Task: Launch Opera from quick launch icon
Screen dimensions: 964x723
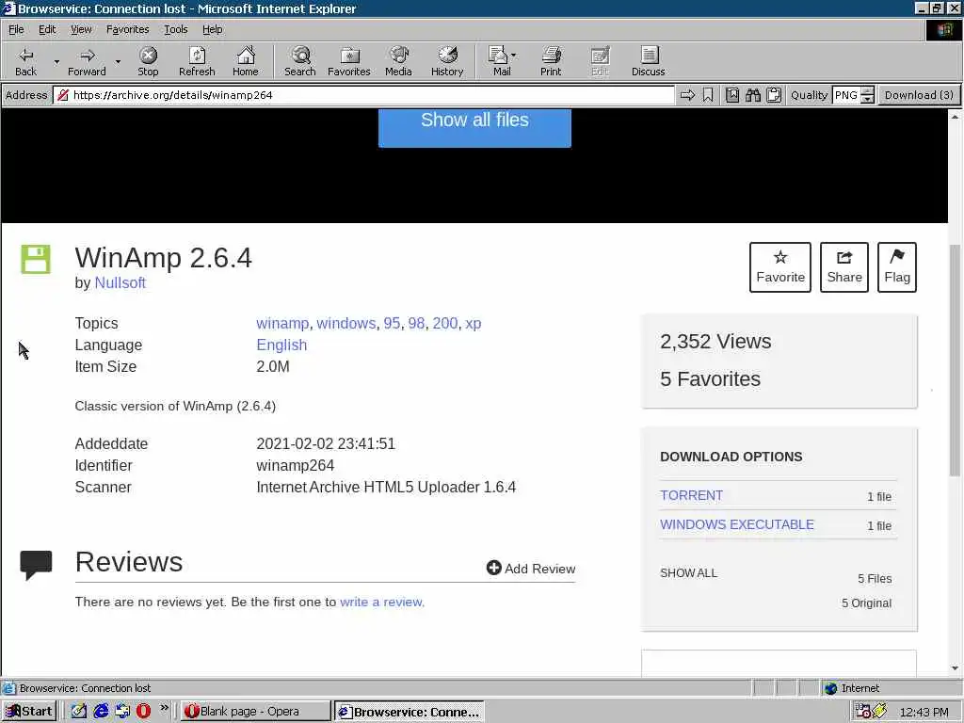Action: 143,712
